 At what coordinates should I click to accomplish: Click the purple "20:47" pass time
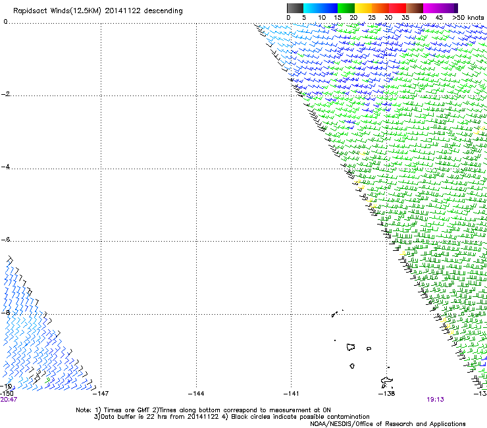(9, 400)
